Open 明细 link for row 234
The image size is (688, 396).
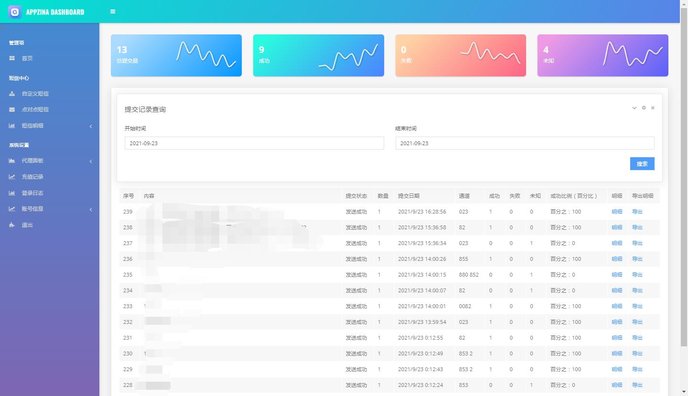click(x=617, y=290)
